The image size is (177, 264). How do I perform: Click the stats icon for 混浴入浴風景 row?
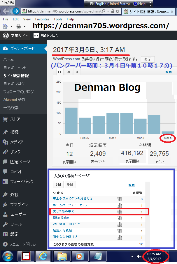coord(120,231)
